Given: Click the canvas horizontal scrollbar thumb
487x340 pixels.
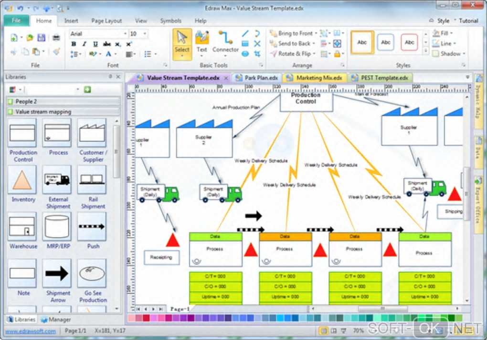Looking at the screenshot, I should (382, 309).
